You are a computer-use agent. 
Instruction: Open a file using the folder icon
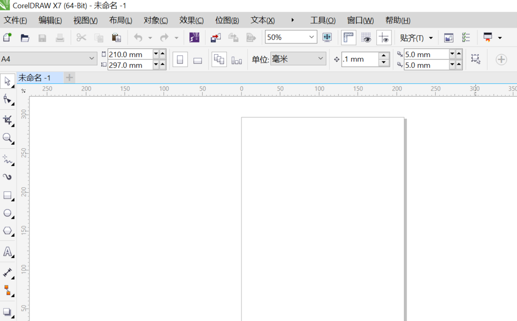click(25, 38)
